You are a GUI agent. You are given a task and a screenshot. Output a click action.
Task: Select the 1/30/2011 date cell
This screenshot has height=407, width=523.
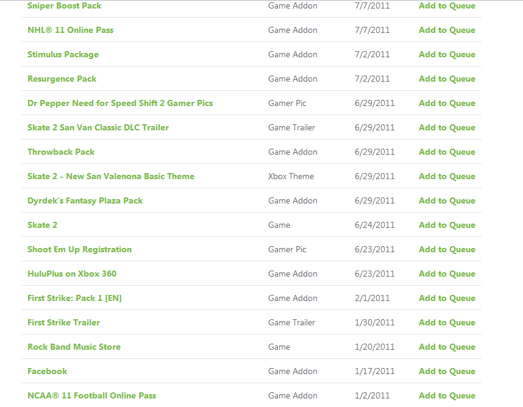[374, 322]
